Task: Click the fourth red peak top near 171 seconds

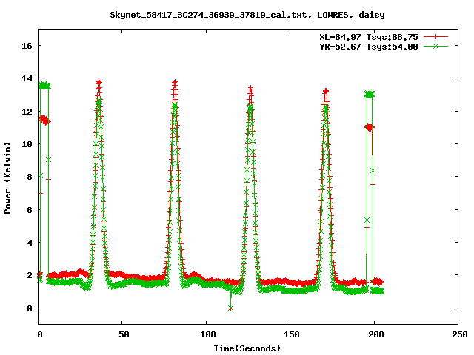Action: 326,90
